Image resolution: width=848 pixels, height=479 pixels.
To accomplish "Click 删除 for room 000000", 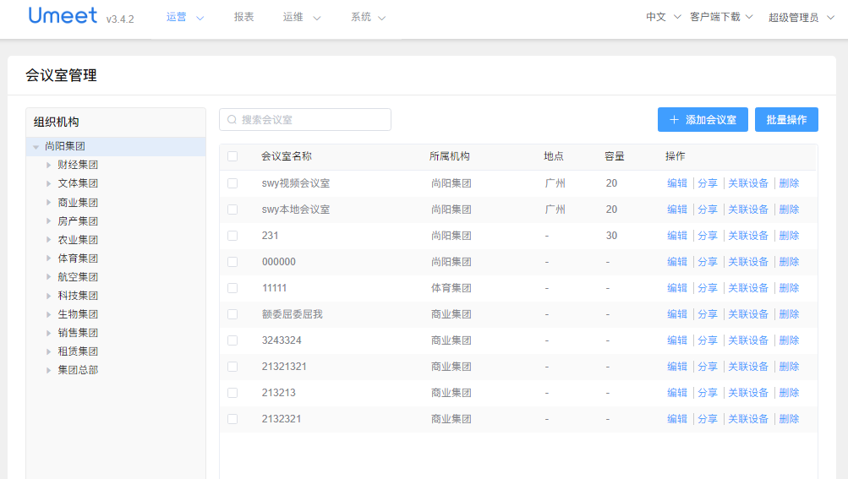I will point(789,262).
